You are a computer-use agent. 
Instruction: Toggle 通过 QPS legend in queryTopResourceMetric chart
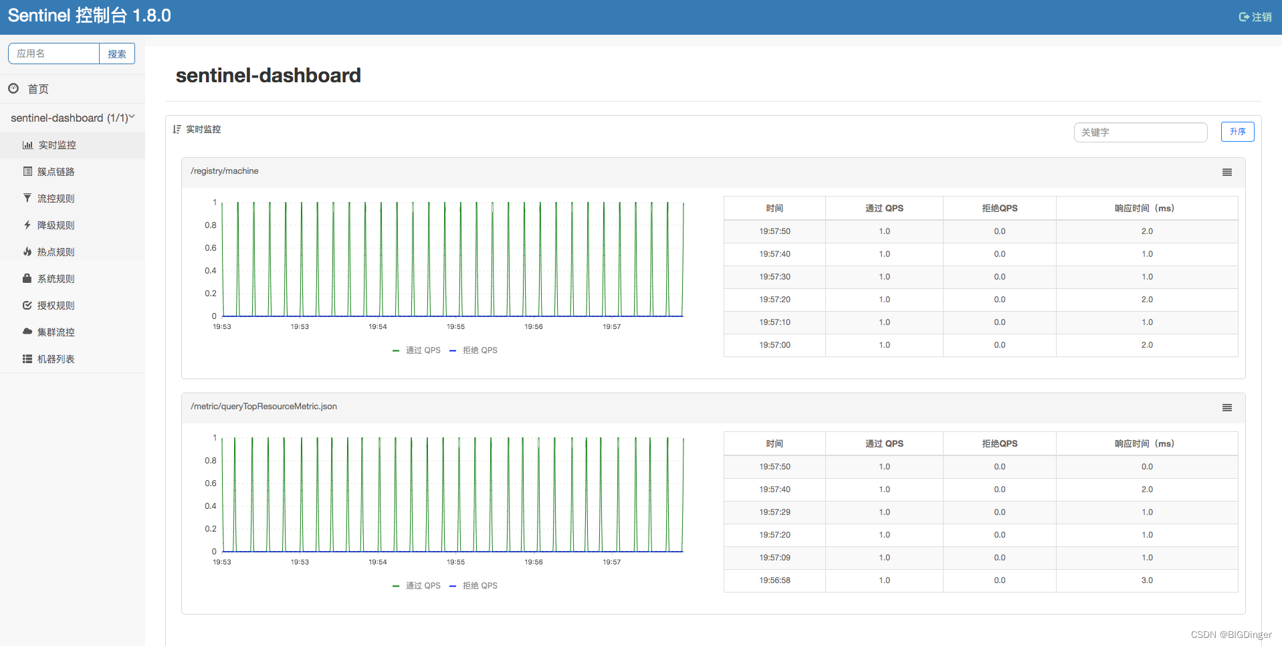pos(417,586)
